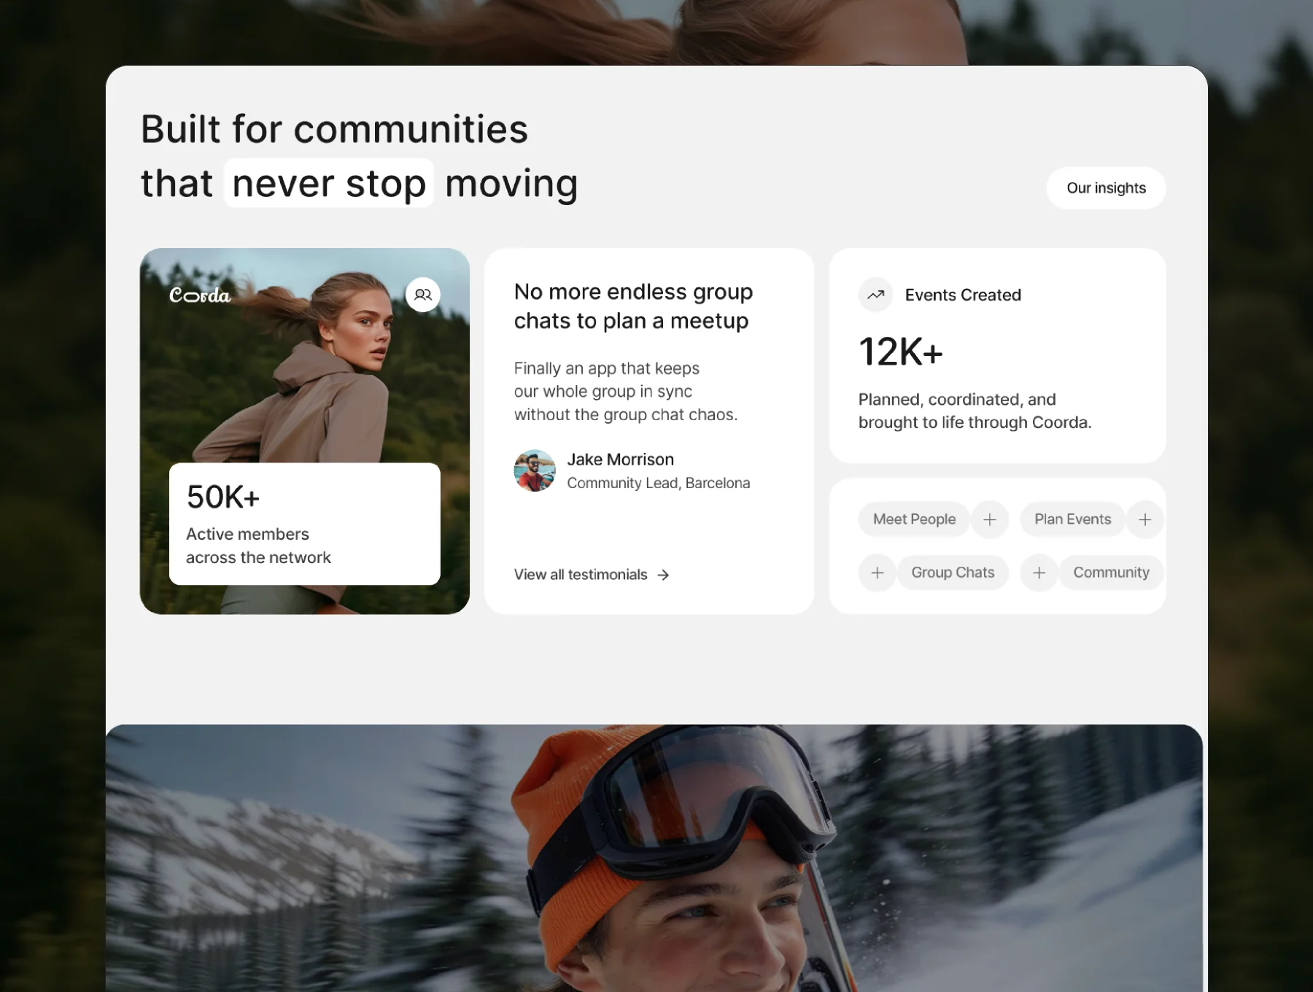This screenshot has width=1313, height=992.
Task: Click the No more endless group chats heading
Action: coord(633,306)
